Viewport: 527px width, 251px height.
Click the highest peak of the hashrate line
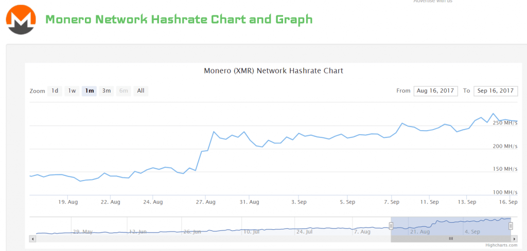coord(493,114)
